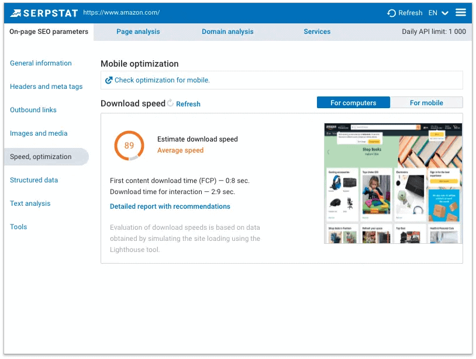Click the 89 download speed gauge
This screenshot has height=359, width=476.
coord(129,146)
